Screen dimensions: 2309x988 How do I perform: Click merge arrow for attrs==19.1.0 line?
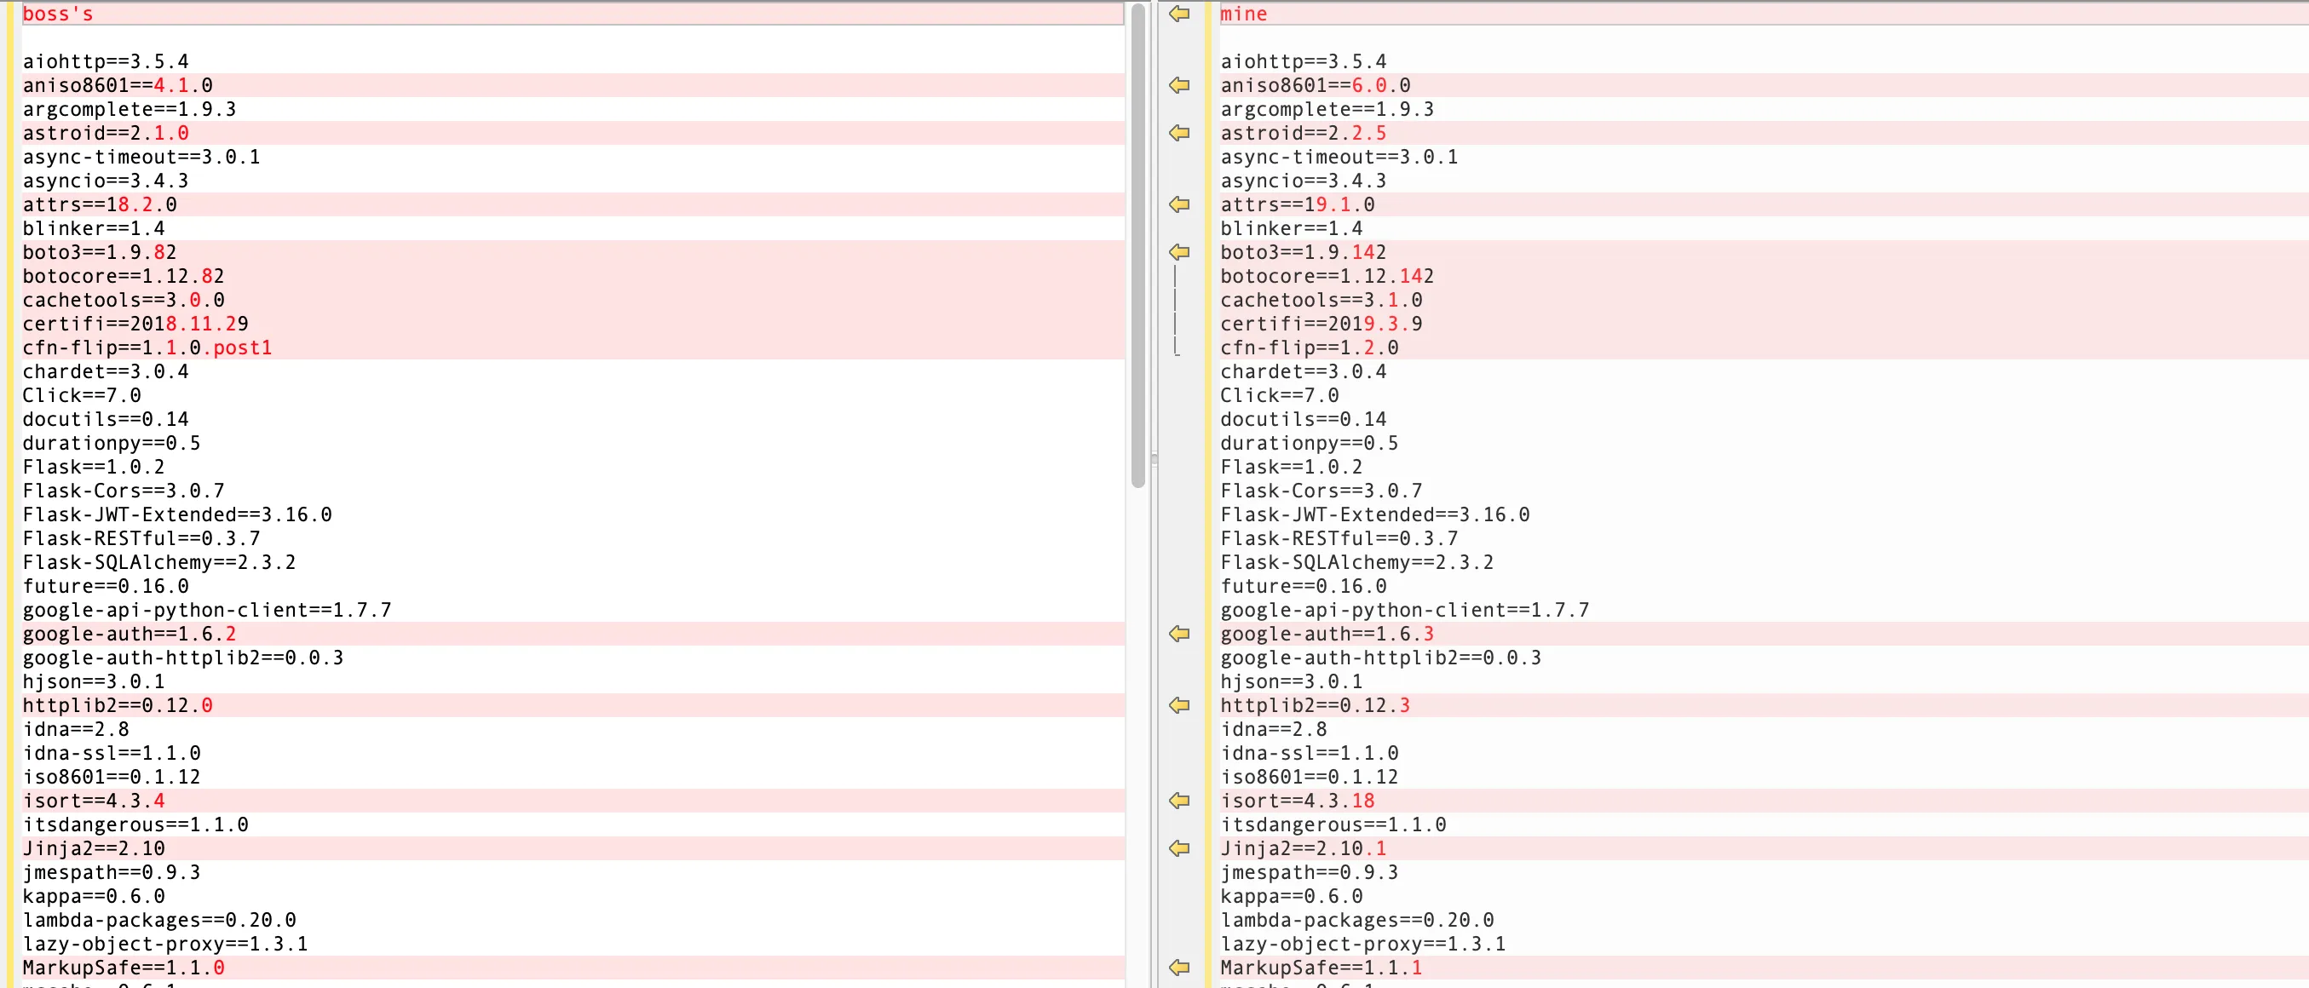click(x=1178, y=204)
